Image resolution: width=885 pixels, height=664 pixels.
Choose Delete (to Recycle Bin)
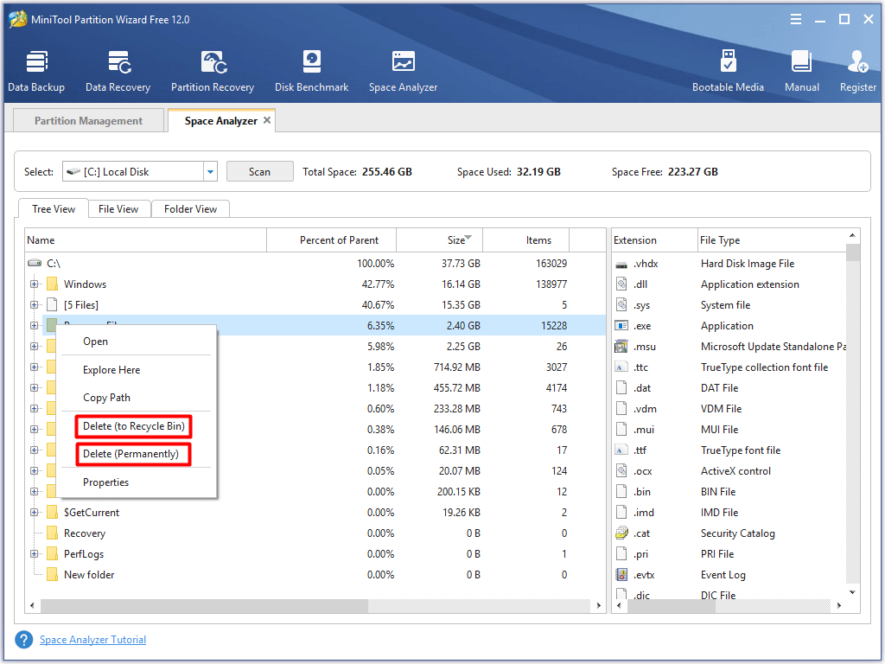pos(134,426)
